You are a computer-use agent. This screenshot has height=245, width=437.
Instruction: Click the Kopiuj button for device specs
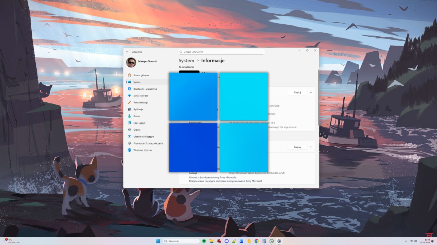tap(298, 92)
